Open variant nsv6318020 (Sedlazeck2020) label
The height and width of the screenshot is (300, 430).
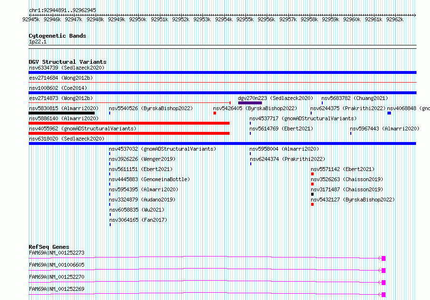[x=67, y=139]
